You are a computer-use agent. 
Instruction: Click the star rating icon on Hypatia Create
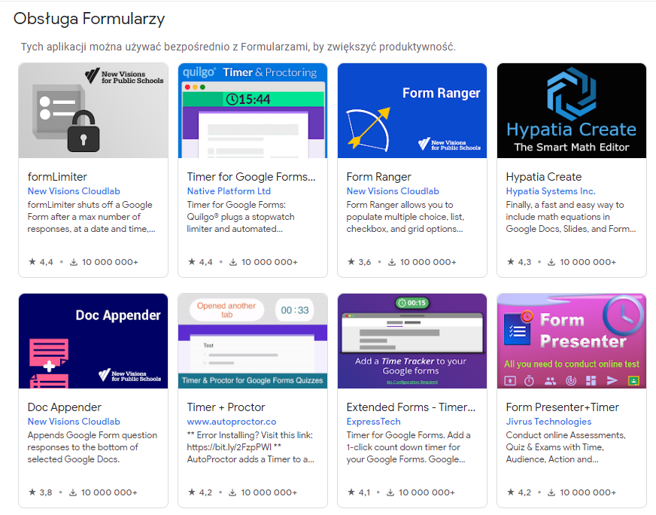[x=510, y=262]
